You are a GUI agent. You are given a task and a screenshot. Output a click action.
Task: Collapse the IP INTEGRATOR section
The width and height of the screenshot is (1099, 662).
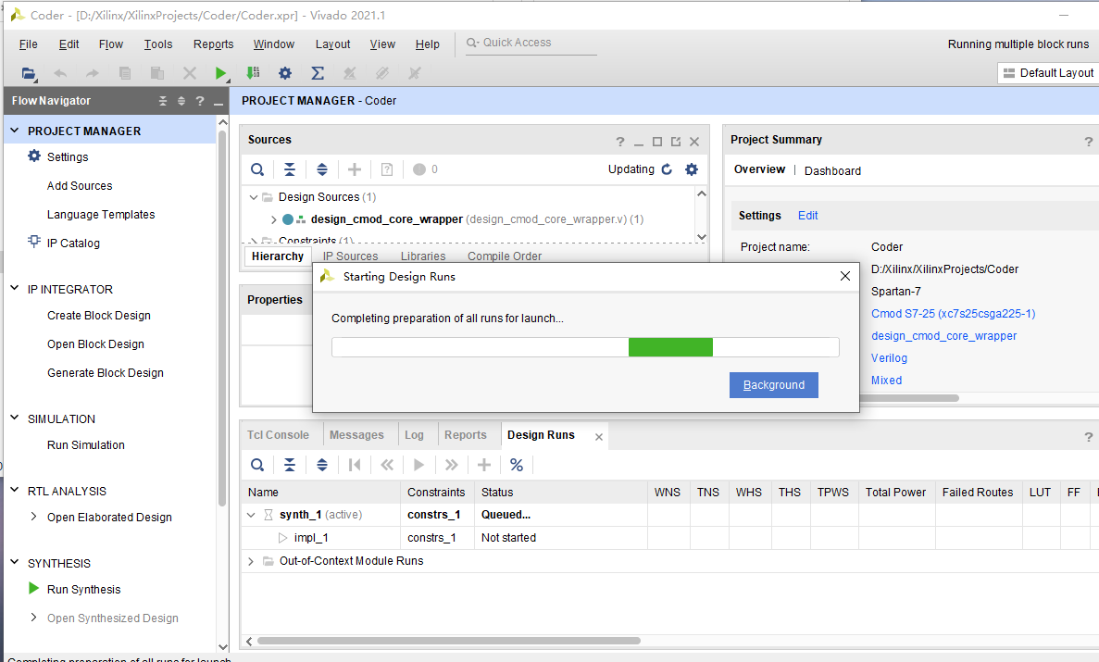coord(15,288)
